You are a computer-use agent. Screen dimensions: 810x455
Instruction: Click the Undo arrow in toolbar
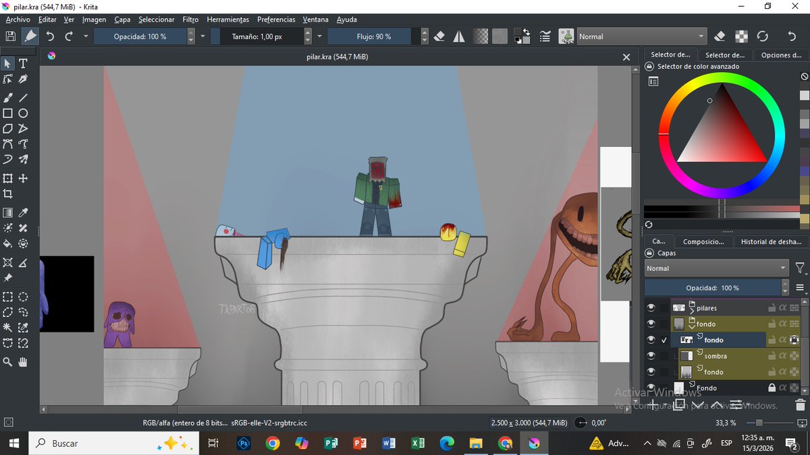(50, 36)
